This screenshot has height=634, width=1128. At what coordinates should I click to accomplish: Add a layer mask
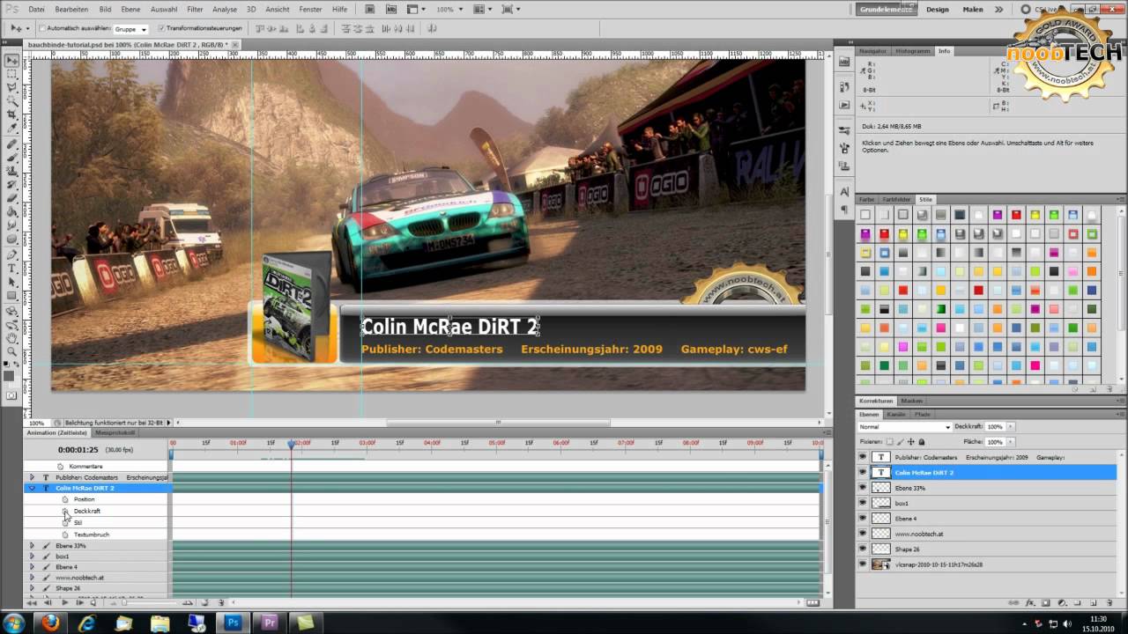click(x=1045, y=602)
